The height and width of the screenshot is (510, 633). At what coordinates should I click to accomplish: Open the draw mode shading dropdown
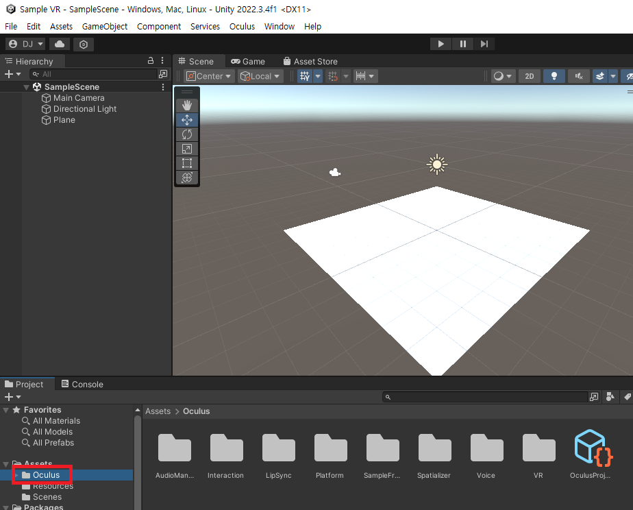[x=503, y=76]
